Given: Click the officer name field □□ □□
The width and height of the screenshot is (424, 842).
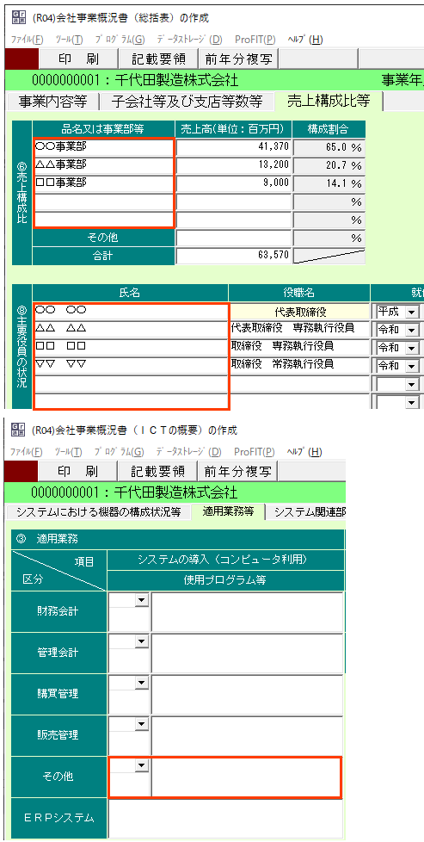Looking at the screenshot, I should (131, 348).
